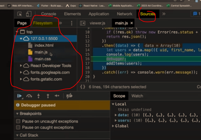Toggle the device toolbar icon
Viewport: 201px width, 140px height.
pos(29,14)
